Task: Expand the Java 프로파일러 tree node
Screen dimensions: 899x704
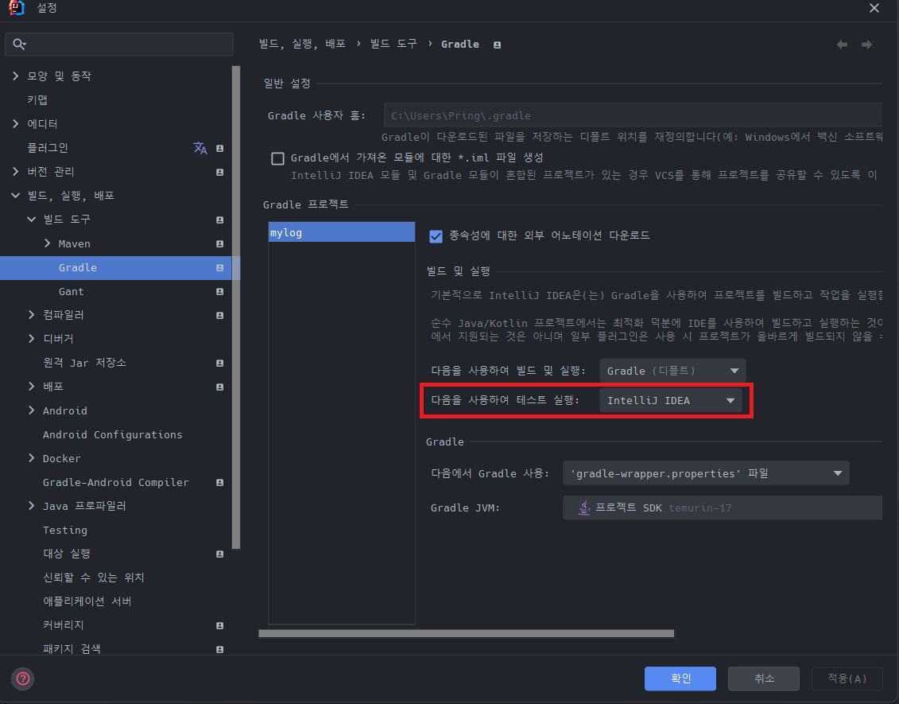Action: (x=32, y=505)
